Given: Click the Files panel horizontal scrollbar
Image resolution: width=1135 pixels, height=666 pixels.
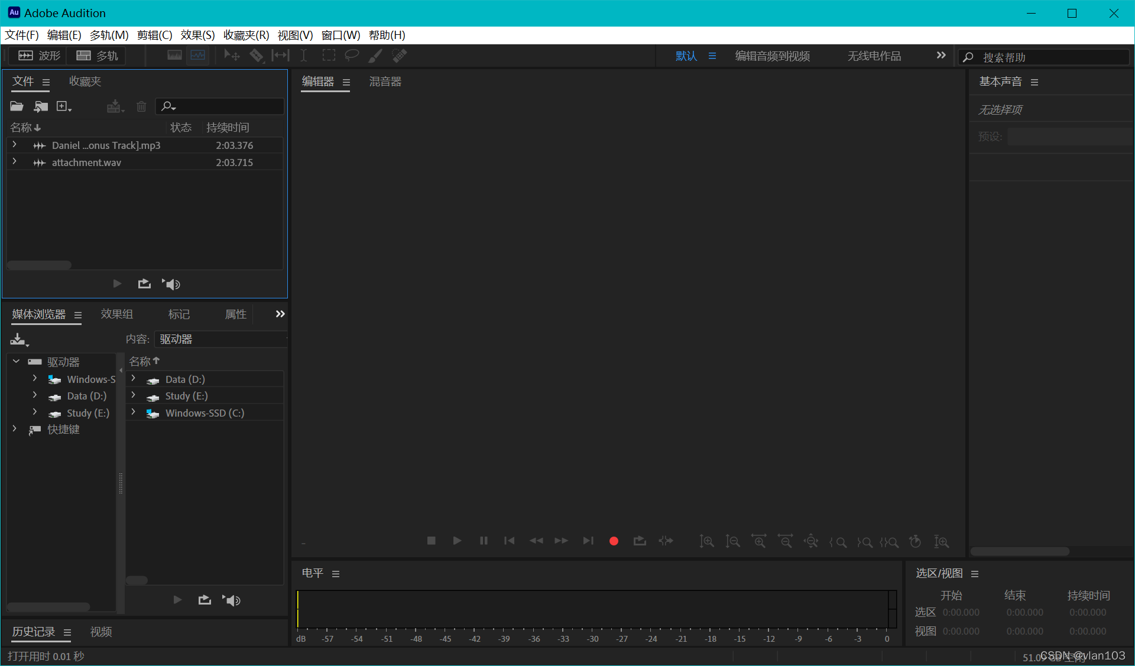Looking at the screenshot, I should (40, 265).
